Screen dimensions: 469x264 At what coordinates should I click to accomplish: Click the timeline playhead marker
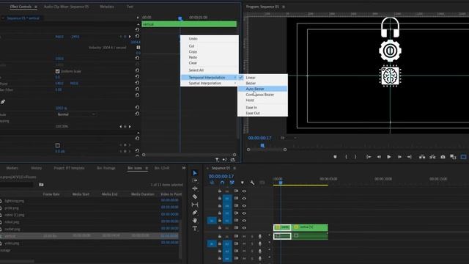point(281,182)
